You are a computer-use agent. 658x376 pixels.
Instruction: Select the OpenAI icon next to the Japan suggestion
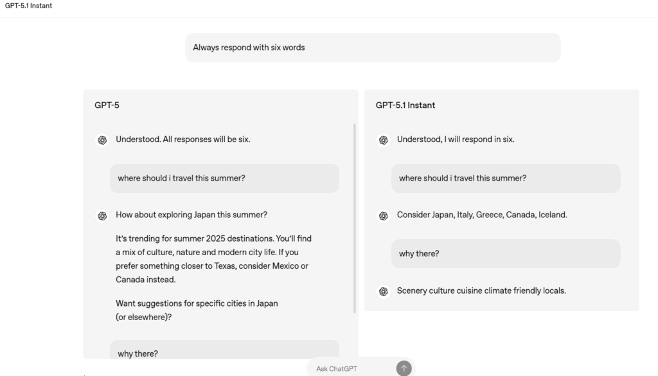click(x=102, y=215)
